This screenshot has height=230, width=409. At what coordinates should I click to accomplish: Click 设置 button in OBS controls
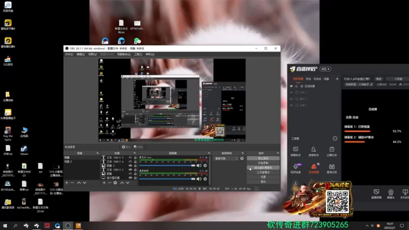pyautogui.click(x=263, y=177)
